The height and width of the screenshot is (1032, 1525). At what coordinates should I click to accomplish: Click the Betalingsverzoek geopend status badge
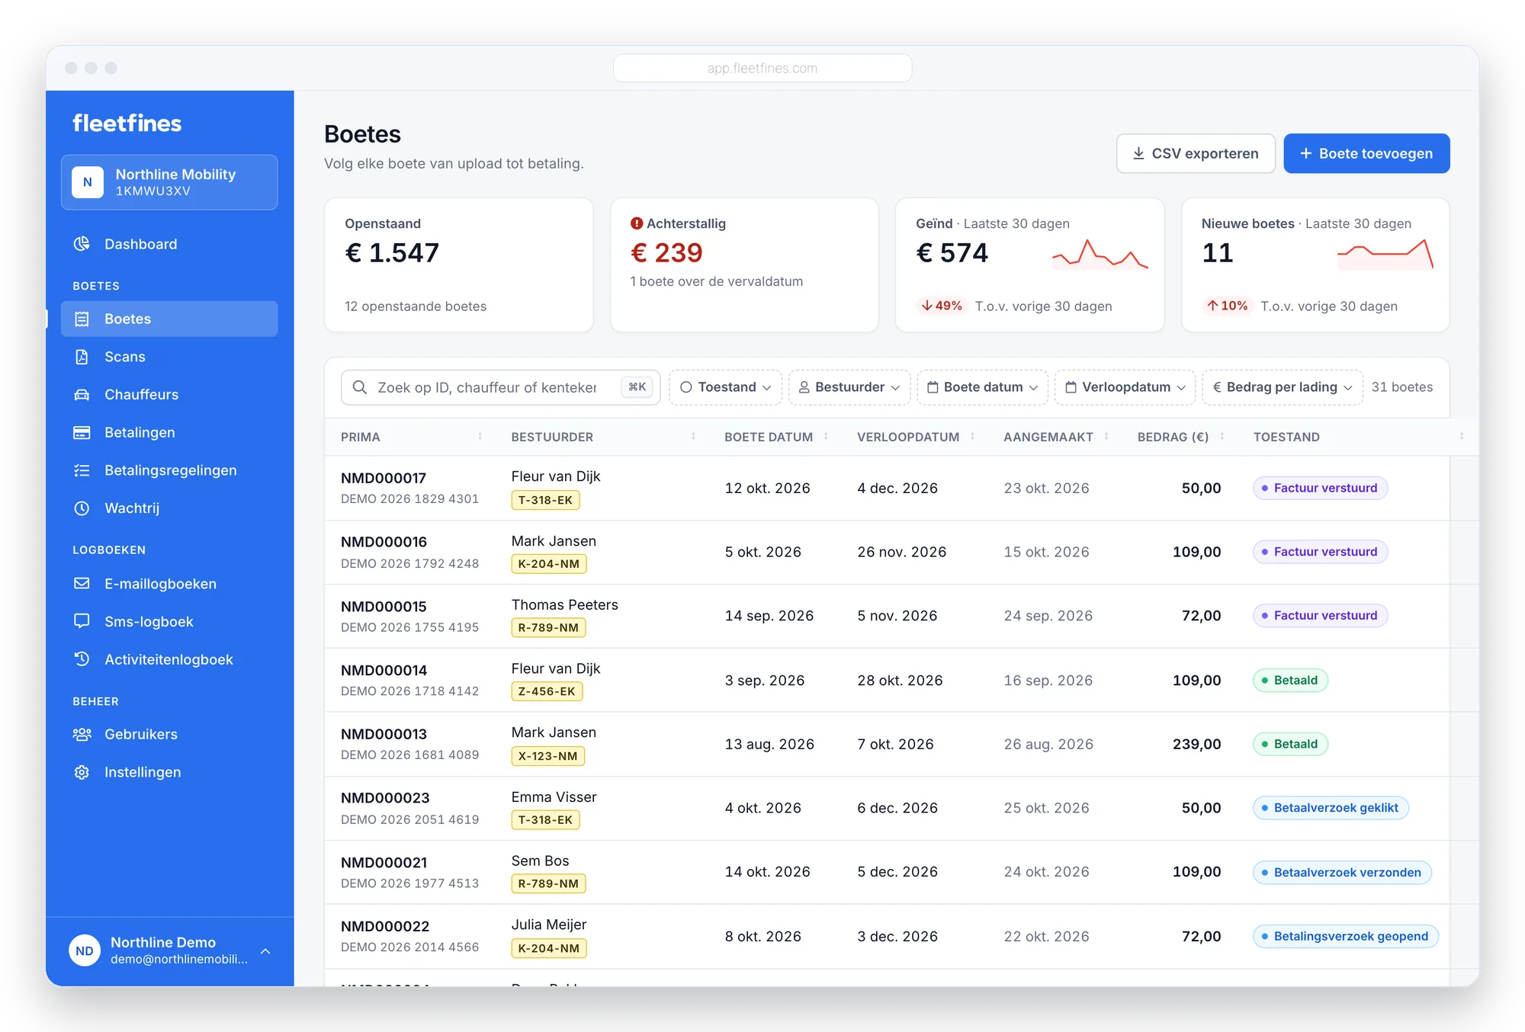pyautogui.click(x=1346, y=936)
